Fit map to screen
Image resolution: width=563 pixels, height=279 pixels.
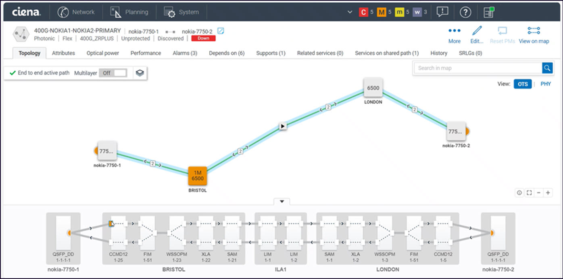point(529,193)
